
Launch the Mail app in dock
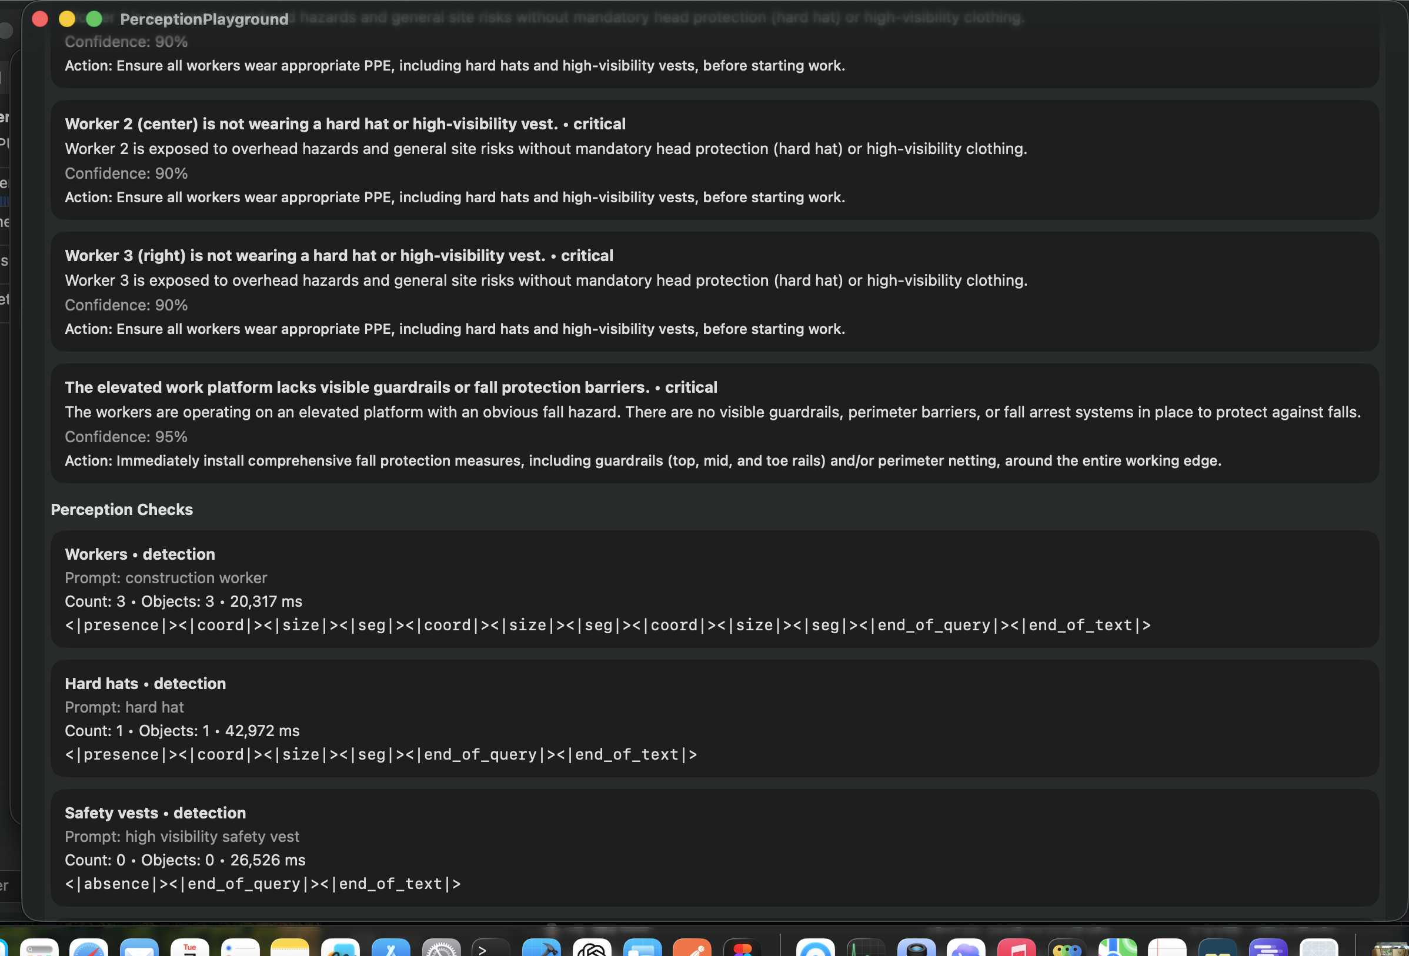(x=139, y=948)
